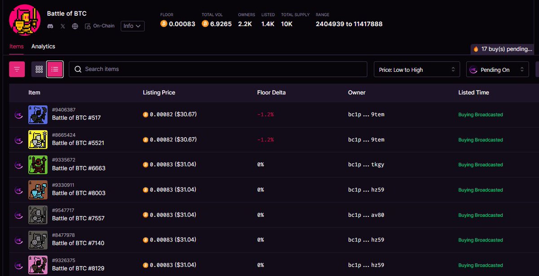The image size is (539, 276).
Task: Select the Battle of BTC #8129 item name
Action: click(78, 268)
